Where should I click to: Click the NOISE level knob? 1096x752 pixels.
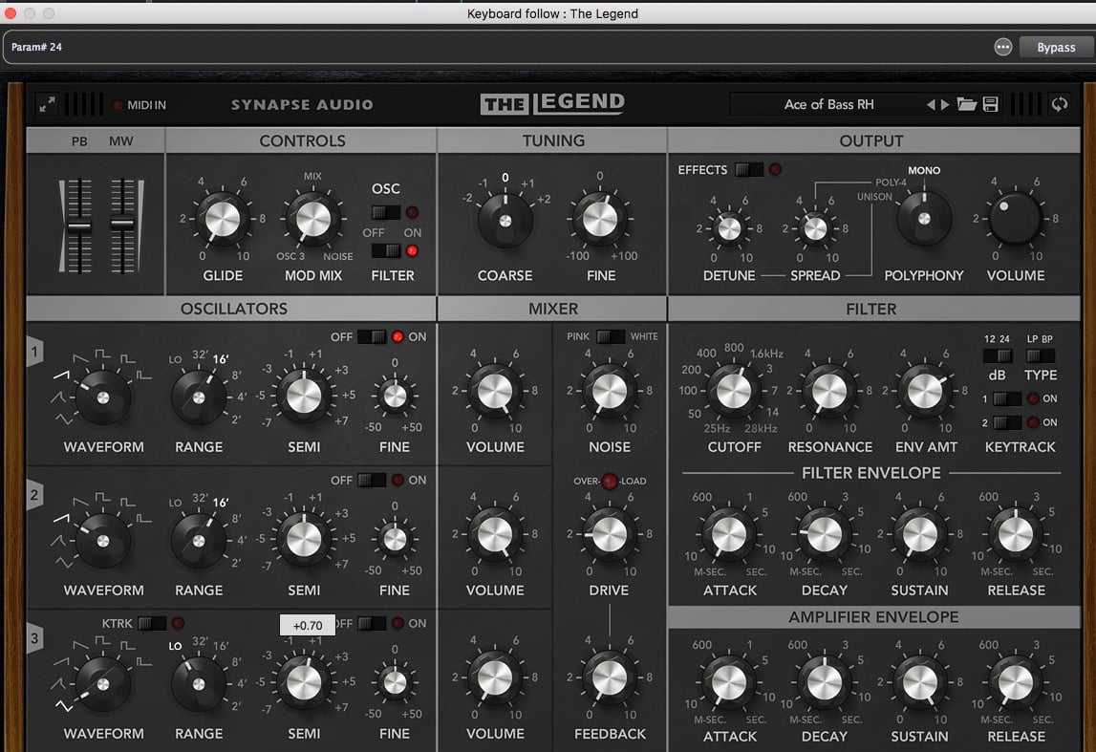[x=609, y=391]
